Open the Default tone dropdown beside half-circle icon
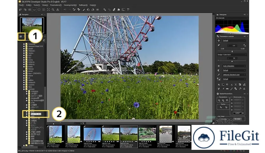265x153 pixels. [234, 70]
